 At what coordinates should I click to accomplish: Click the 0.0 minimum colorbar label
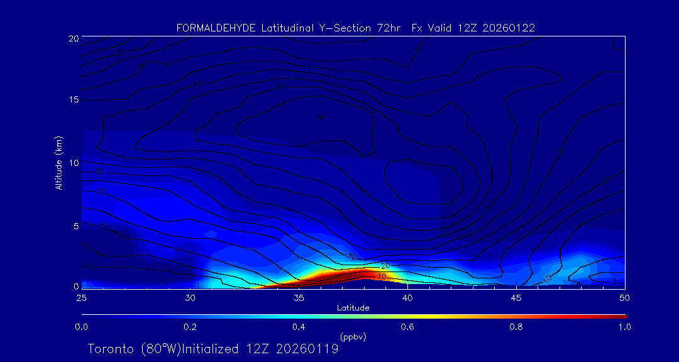tap(82, 327)
